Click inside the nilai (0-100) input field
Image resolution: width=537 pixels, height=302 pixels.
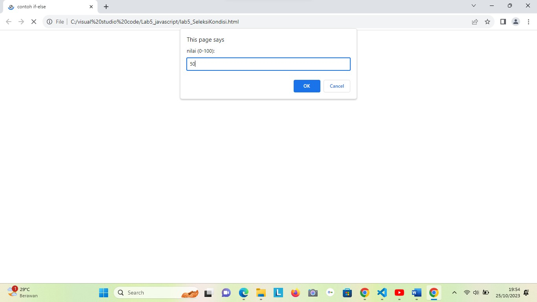[268, 64]
